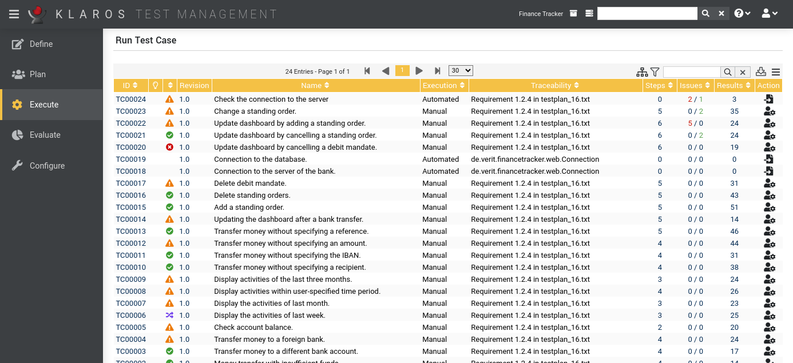
Task: Jump to the last page arrow
Action: 438,71
